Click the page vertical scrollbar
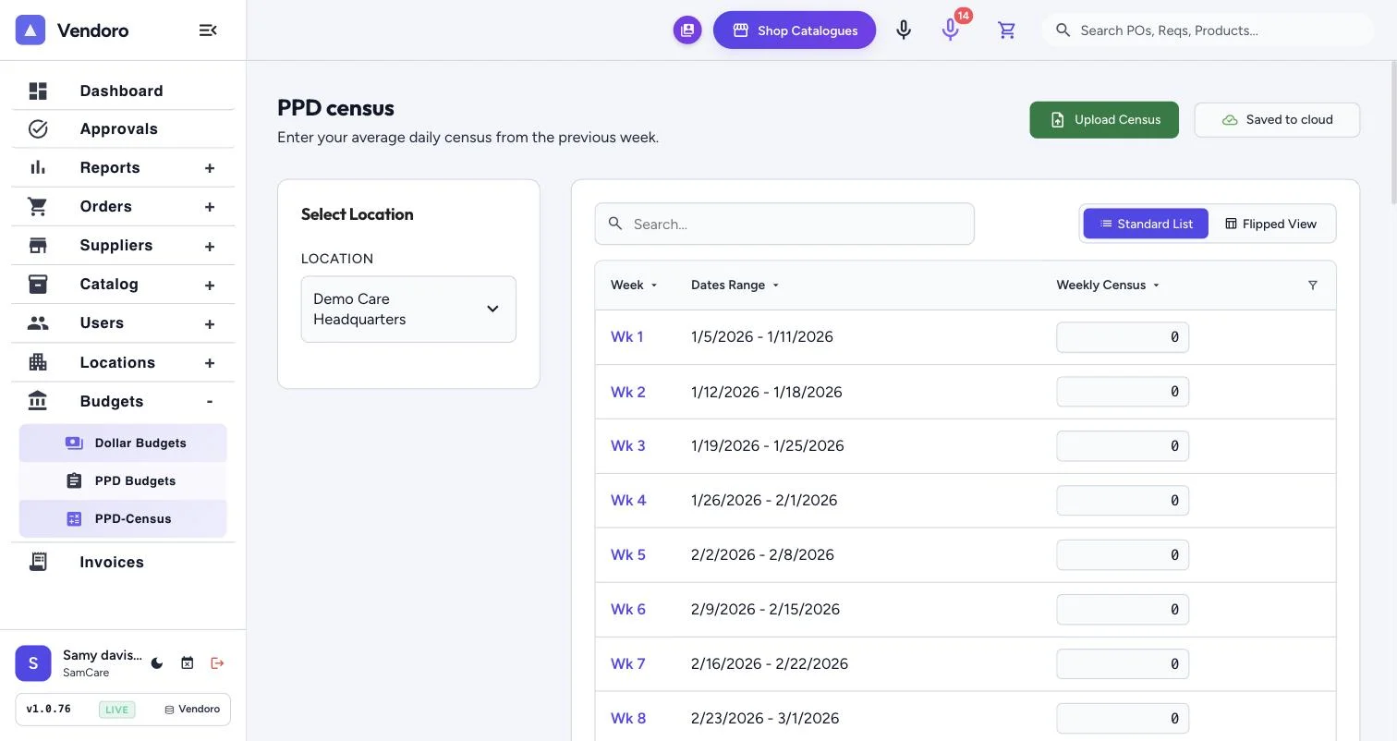This screenshot has width=1397, height=741. [1393, 133]
